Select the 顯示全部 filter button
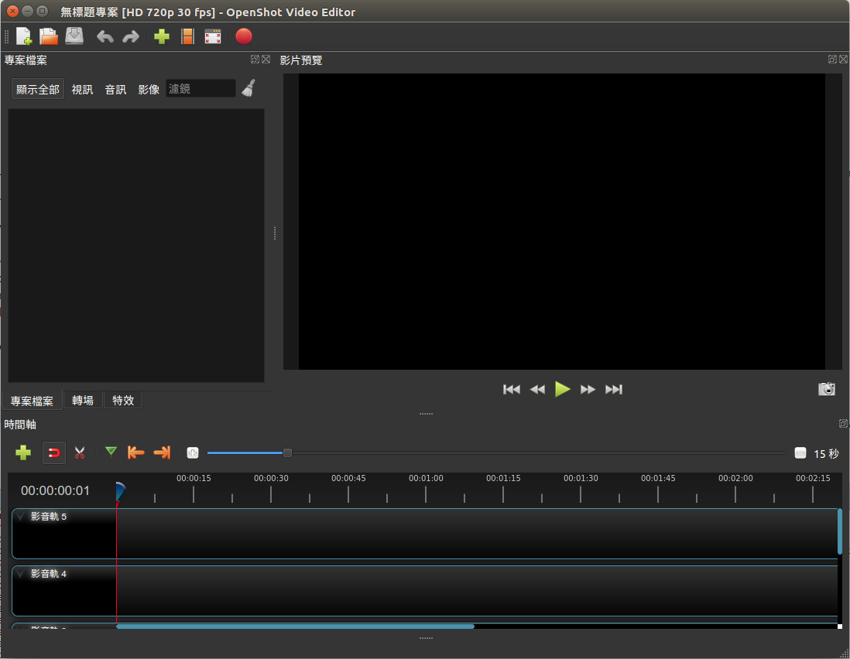 pyautogui.click(x=38, y=89)
